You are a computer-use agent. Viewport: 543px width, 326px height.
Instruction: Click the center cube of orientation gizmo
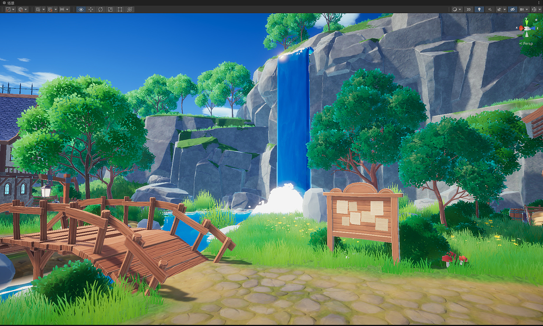526,28
